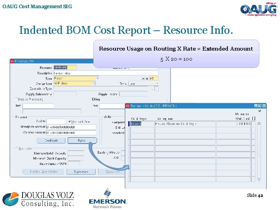Toggle the Batchable checkbox
The height and width of the screenshot is (210, 280).
point(17,148)
